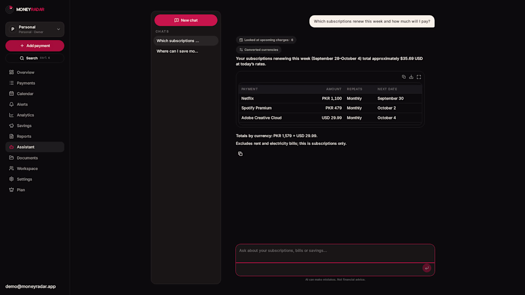Open the Overview page
This screenshot has width=525, height=295.
pyautogui.click(x=35, y=72)
